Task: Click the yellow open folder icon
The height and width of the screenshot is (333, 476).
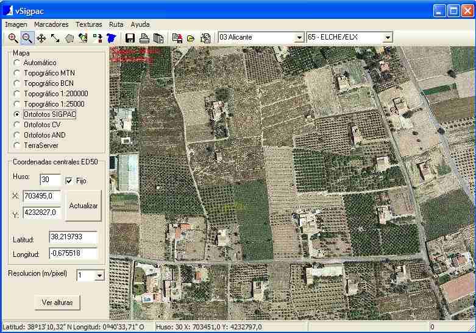Action: [x=191, y=38]
